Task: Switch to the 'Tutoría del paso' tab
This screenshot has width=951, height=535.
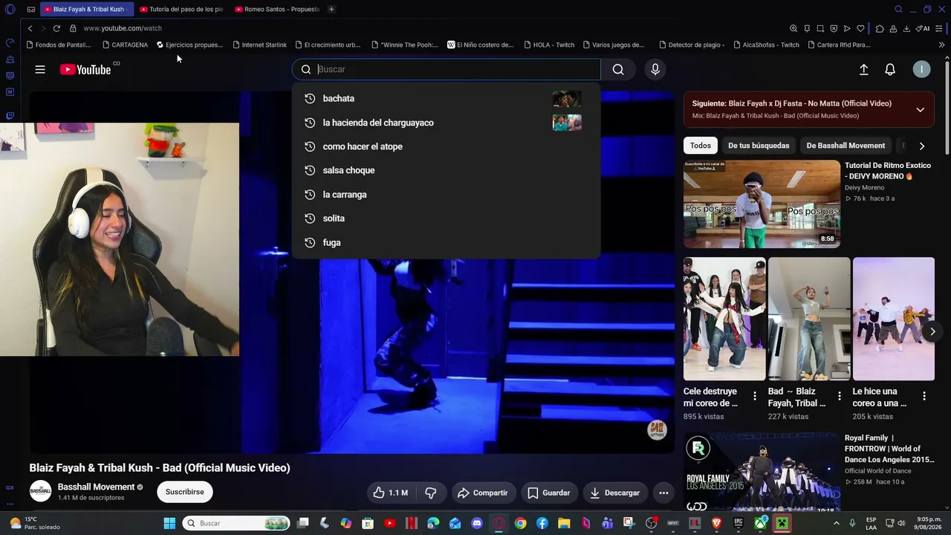Action: pos(182,9)
